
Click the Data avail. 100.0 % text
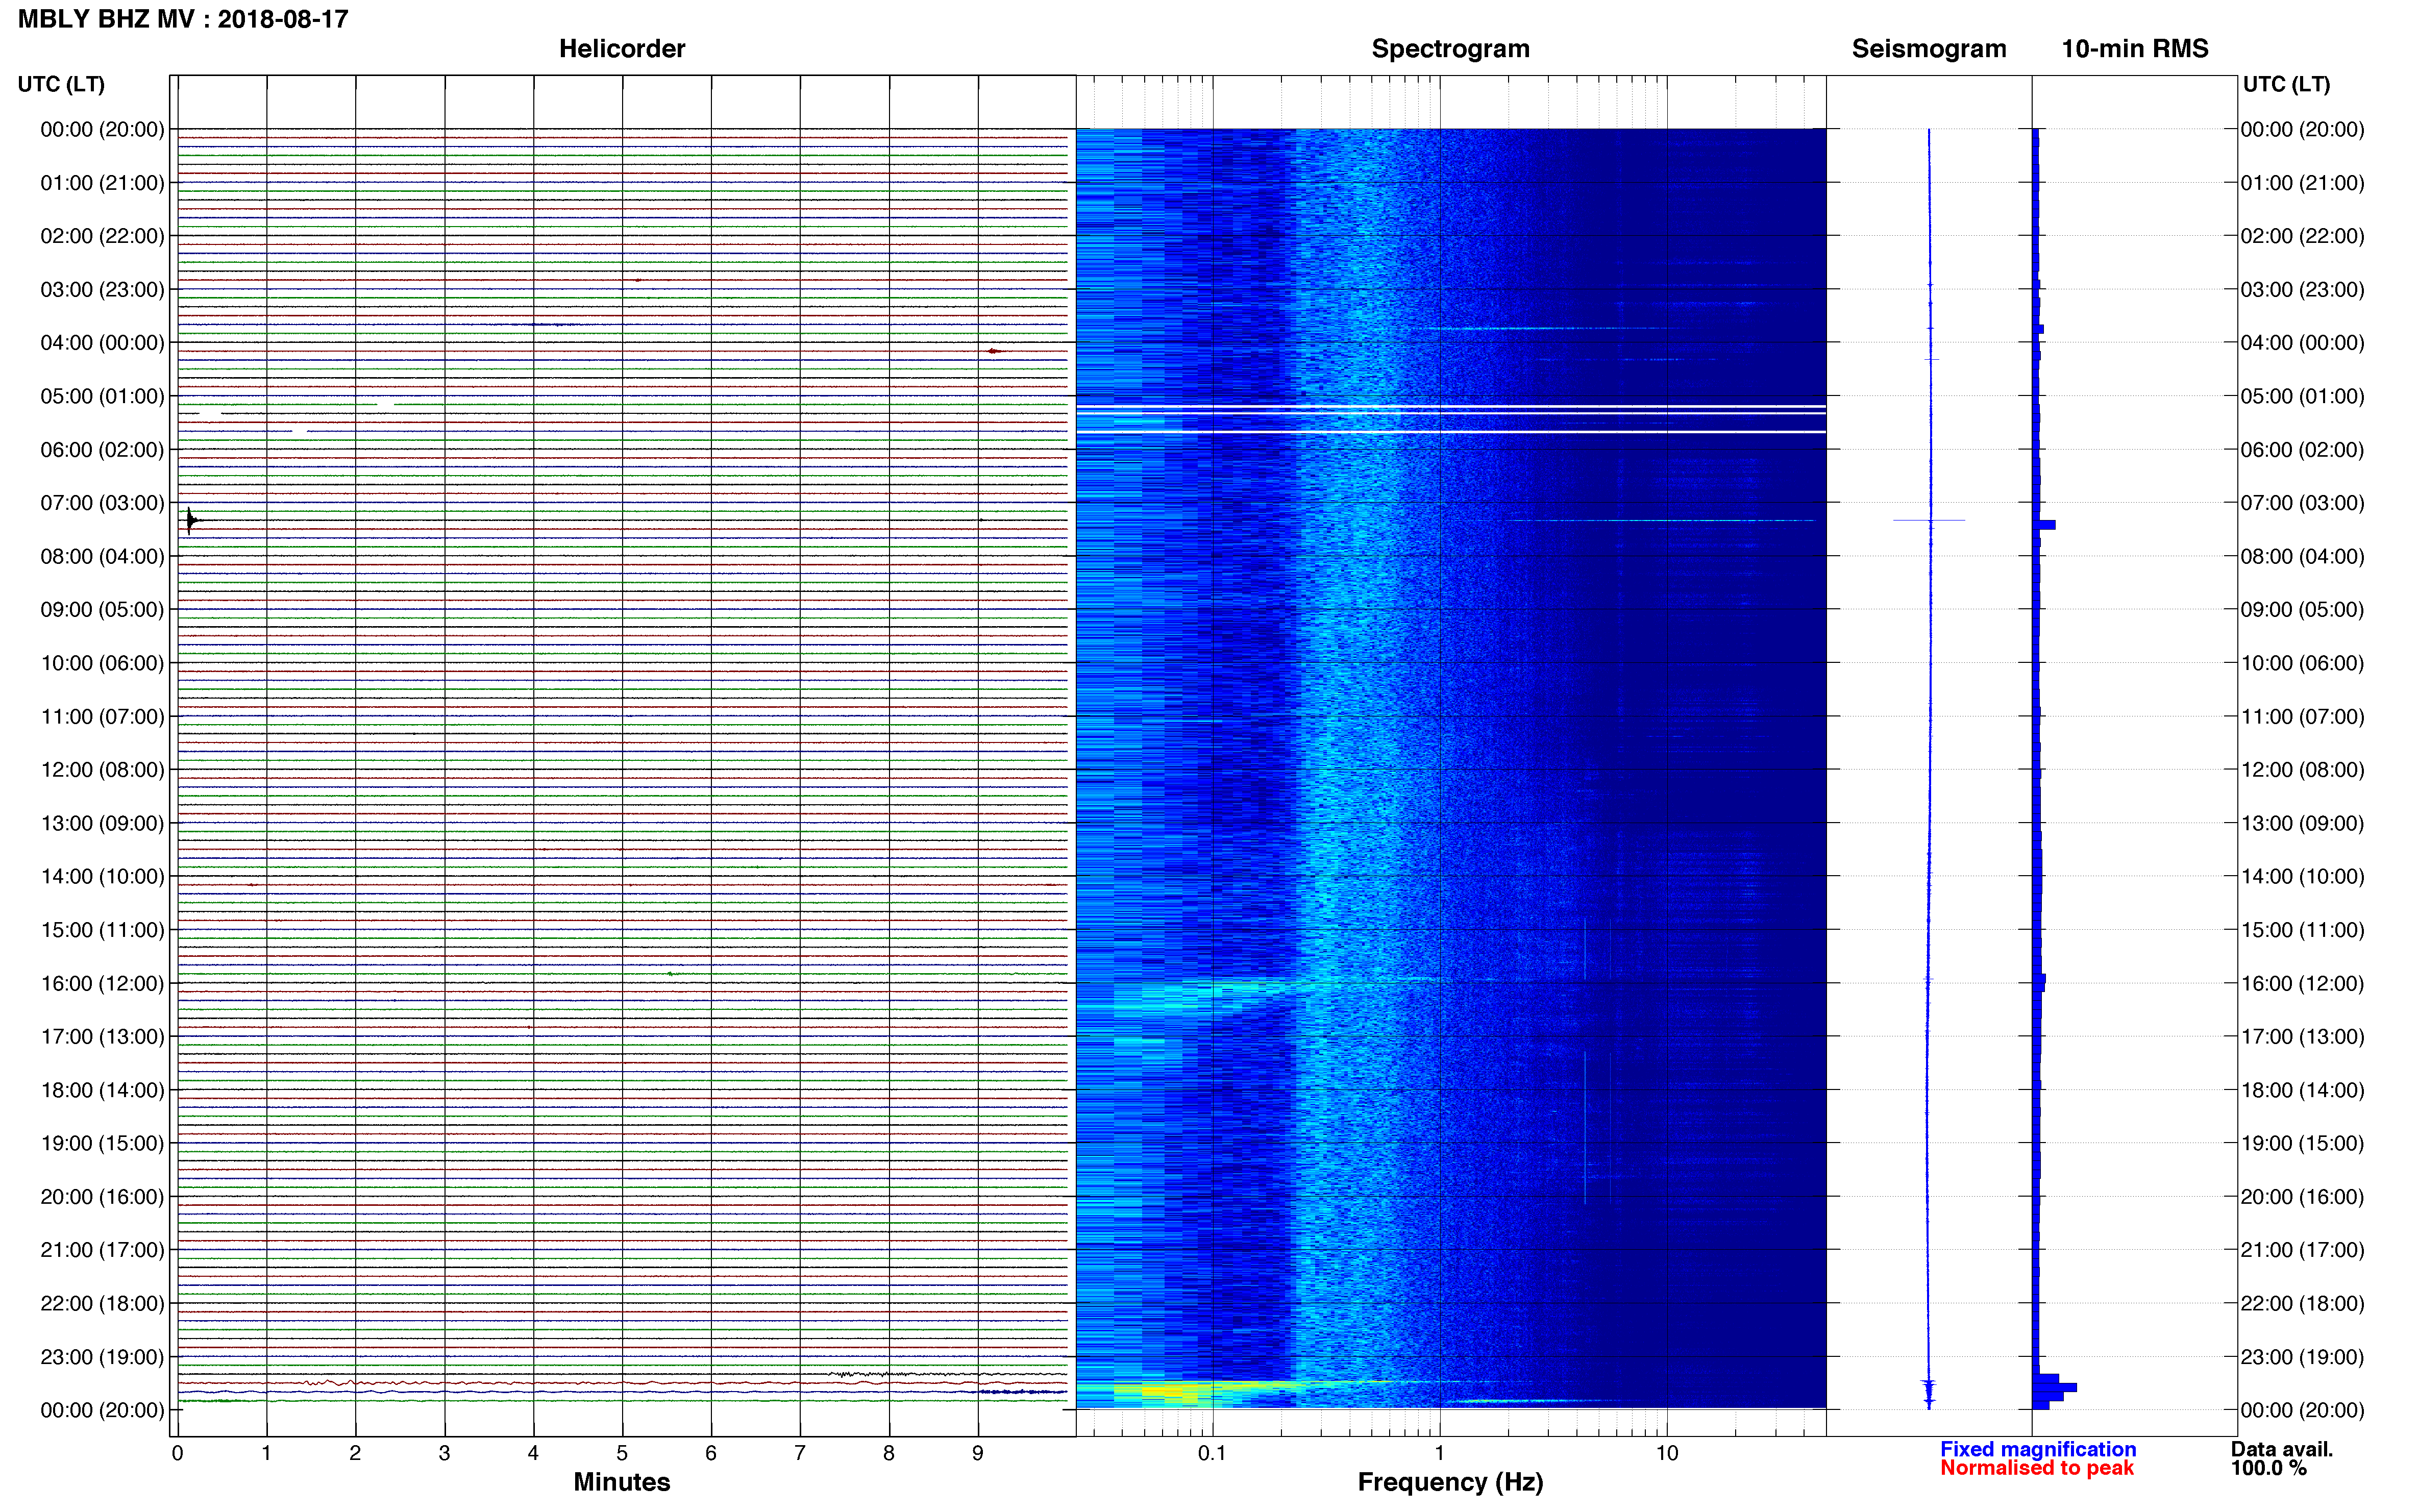click(2281, 1459)
